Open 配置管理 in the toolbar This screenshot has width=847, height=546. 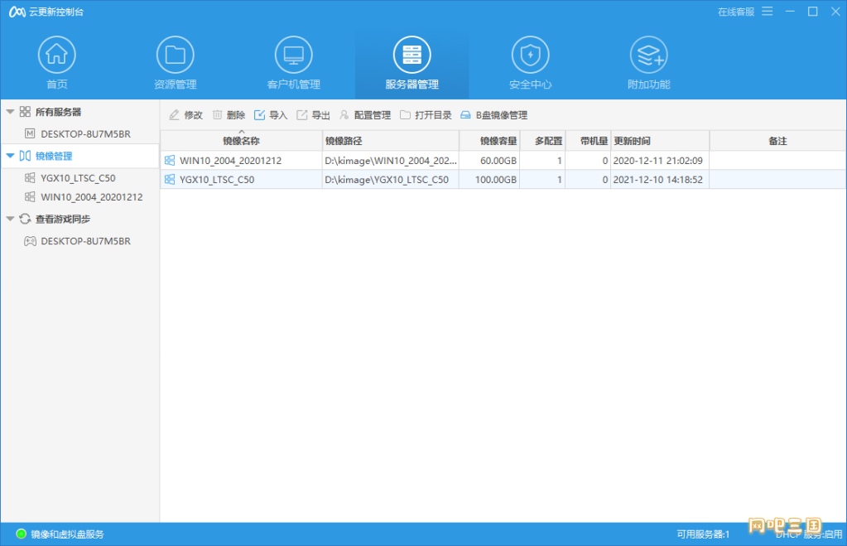click(x=364, y=115)
